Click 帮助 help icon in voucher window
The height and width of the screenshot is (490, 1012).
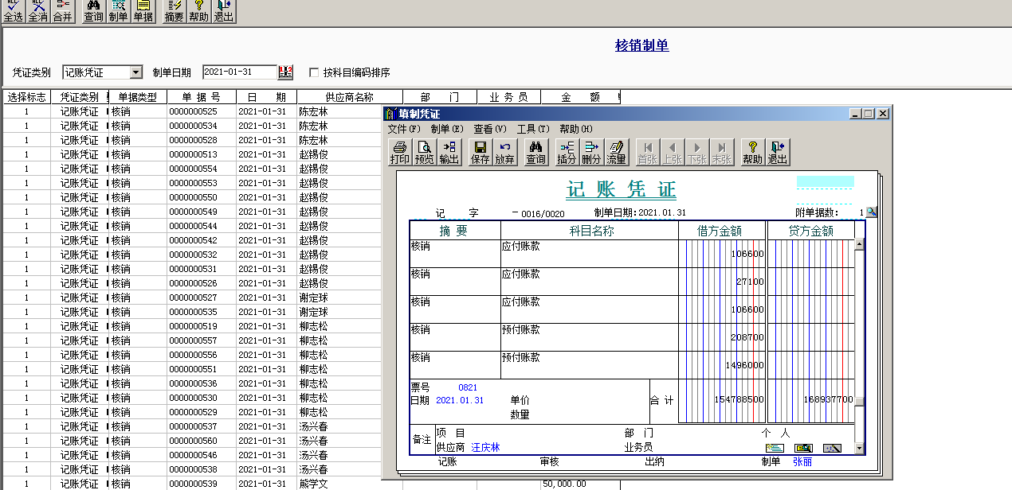[x=753, y=153]
